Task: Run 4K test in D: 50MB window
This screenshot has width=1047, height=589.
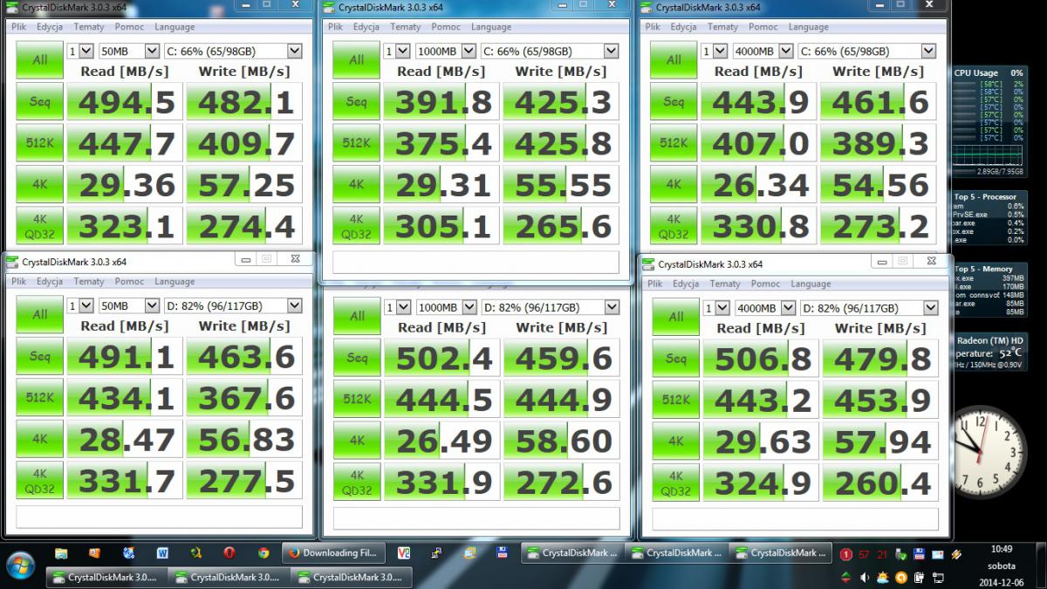Action: click(x=39, y=438)
